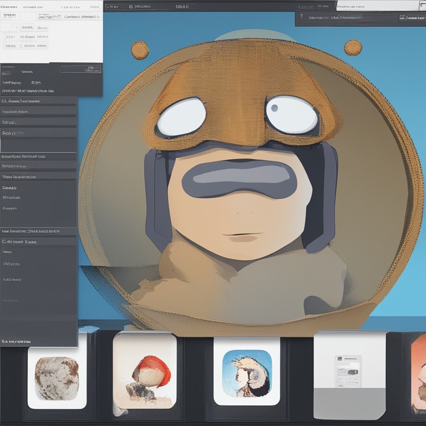Viewport: 426px width, 426px height.
Task: Open the white document preview thumbnail
Action: (349, 372)
